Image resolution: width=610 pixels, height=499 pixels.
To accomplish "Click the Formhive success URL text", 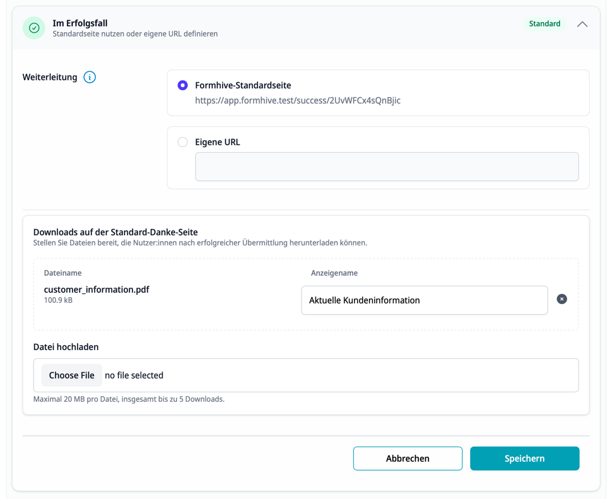I will pos(298,100).
